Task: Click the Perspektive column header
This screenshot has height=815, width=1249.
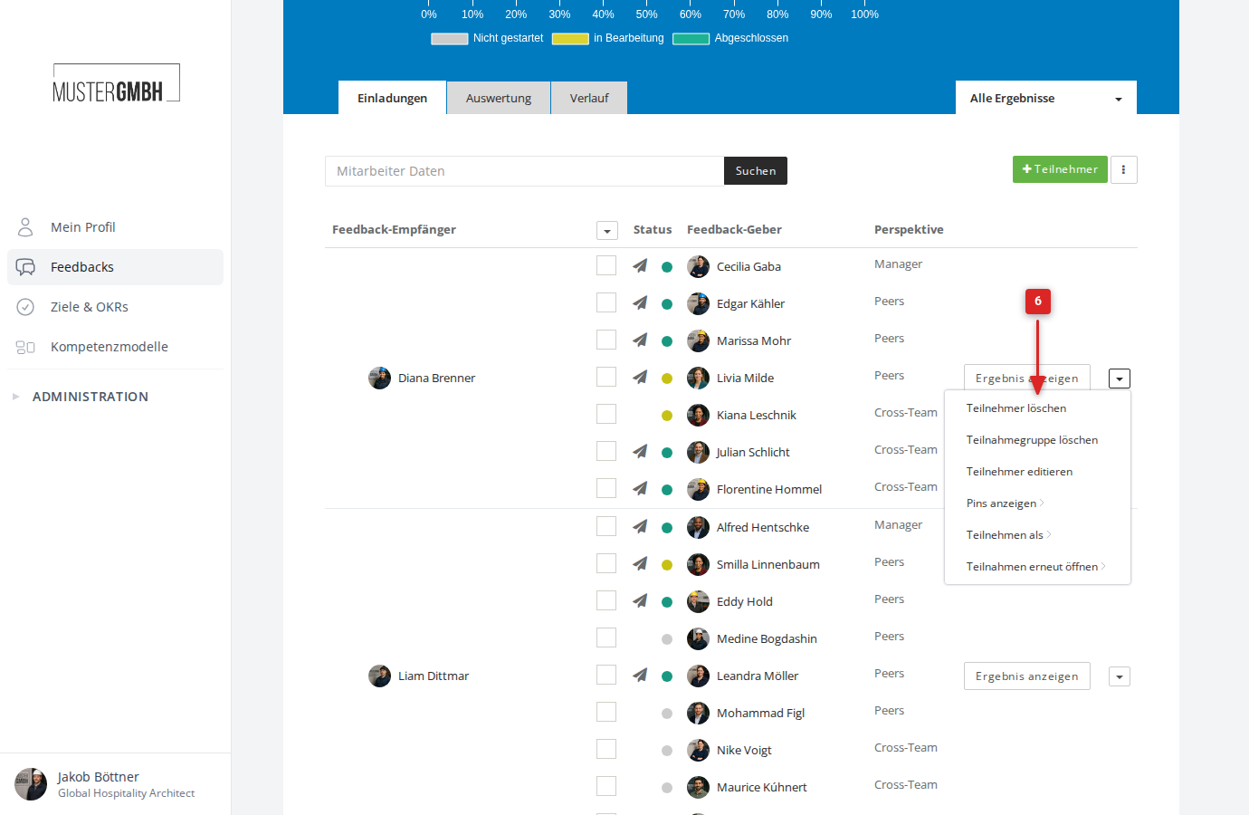Action: [x=909, y=230]
